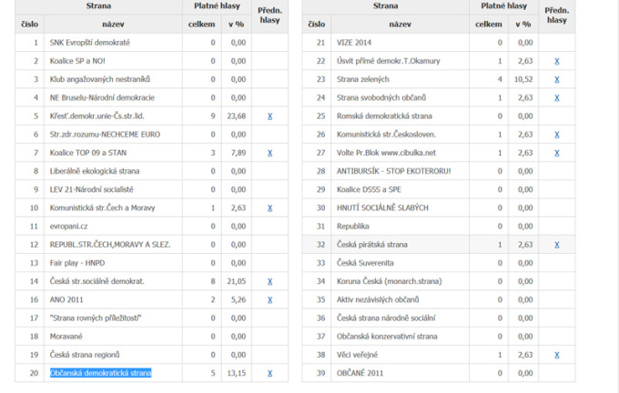Select the highlighted Občanská demokratická strana name

click(x=100, y=373)
